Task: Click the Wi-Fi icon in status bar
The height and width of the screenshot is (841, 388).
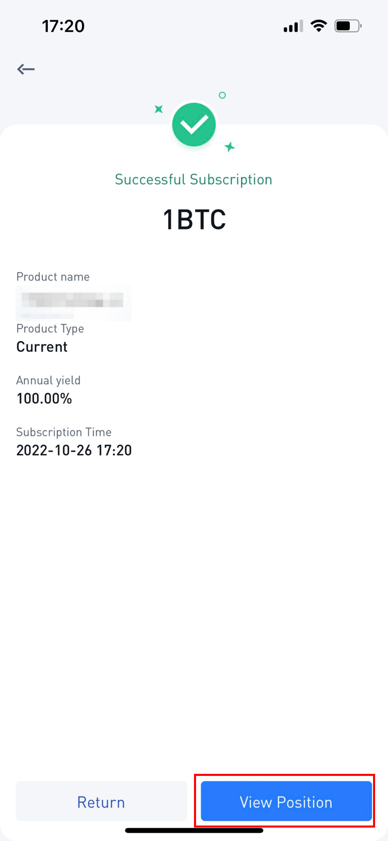Action: [x=318, y=26]
